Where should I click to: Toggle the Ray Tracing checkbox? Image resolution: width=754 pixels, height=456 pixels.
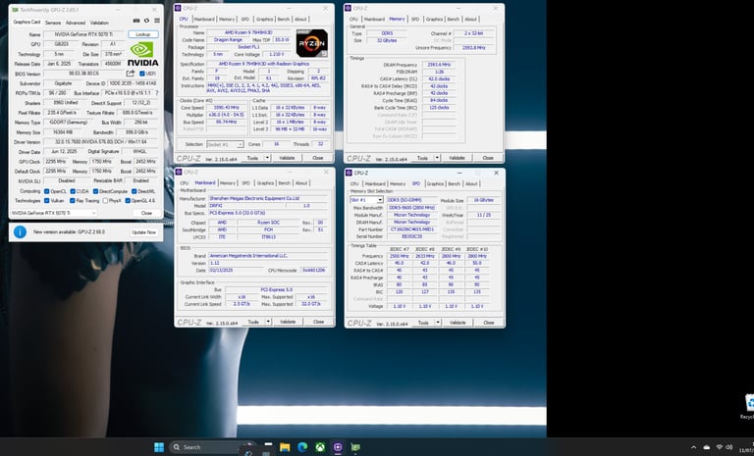(x=72, y=201)
